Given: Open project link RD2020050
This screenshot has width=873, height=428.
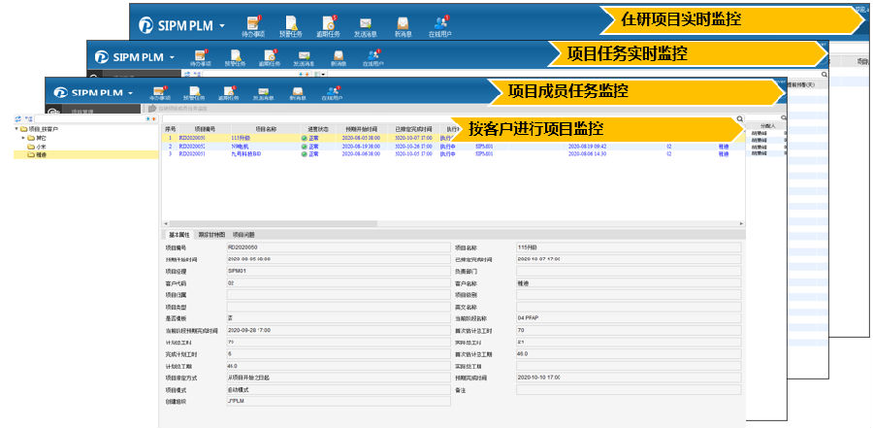Looking at the screenshot, I should click(192, 138).
